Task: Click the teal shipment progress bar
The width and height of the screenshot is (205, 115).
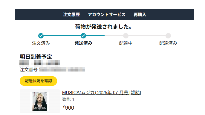Action: [73, 35]
